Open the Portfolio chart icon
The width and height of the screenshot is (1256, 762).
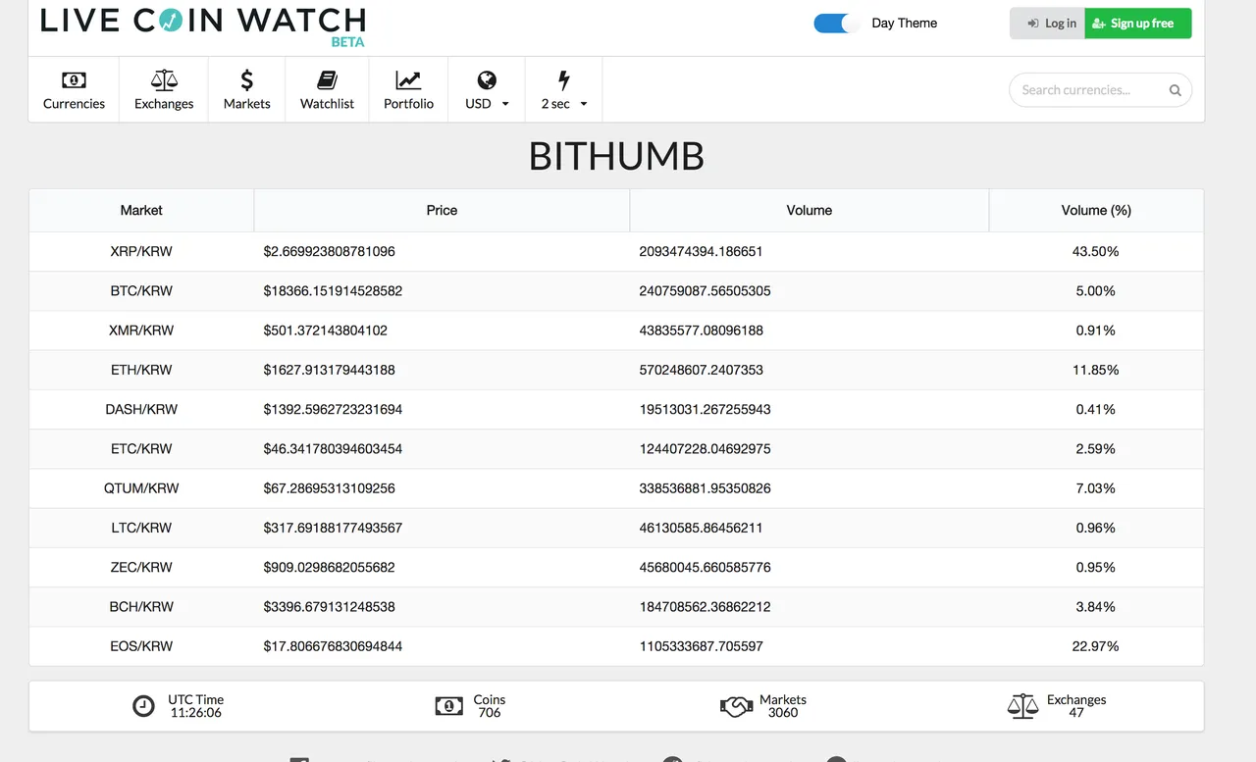tap(408, 80)
